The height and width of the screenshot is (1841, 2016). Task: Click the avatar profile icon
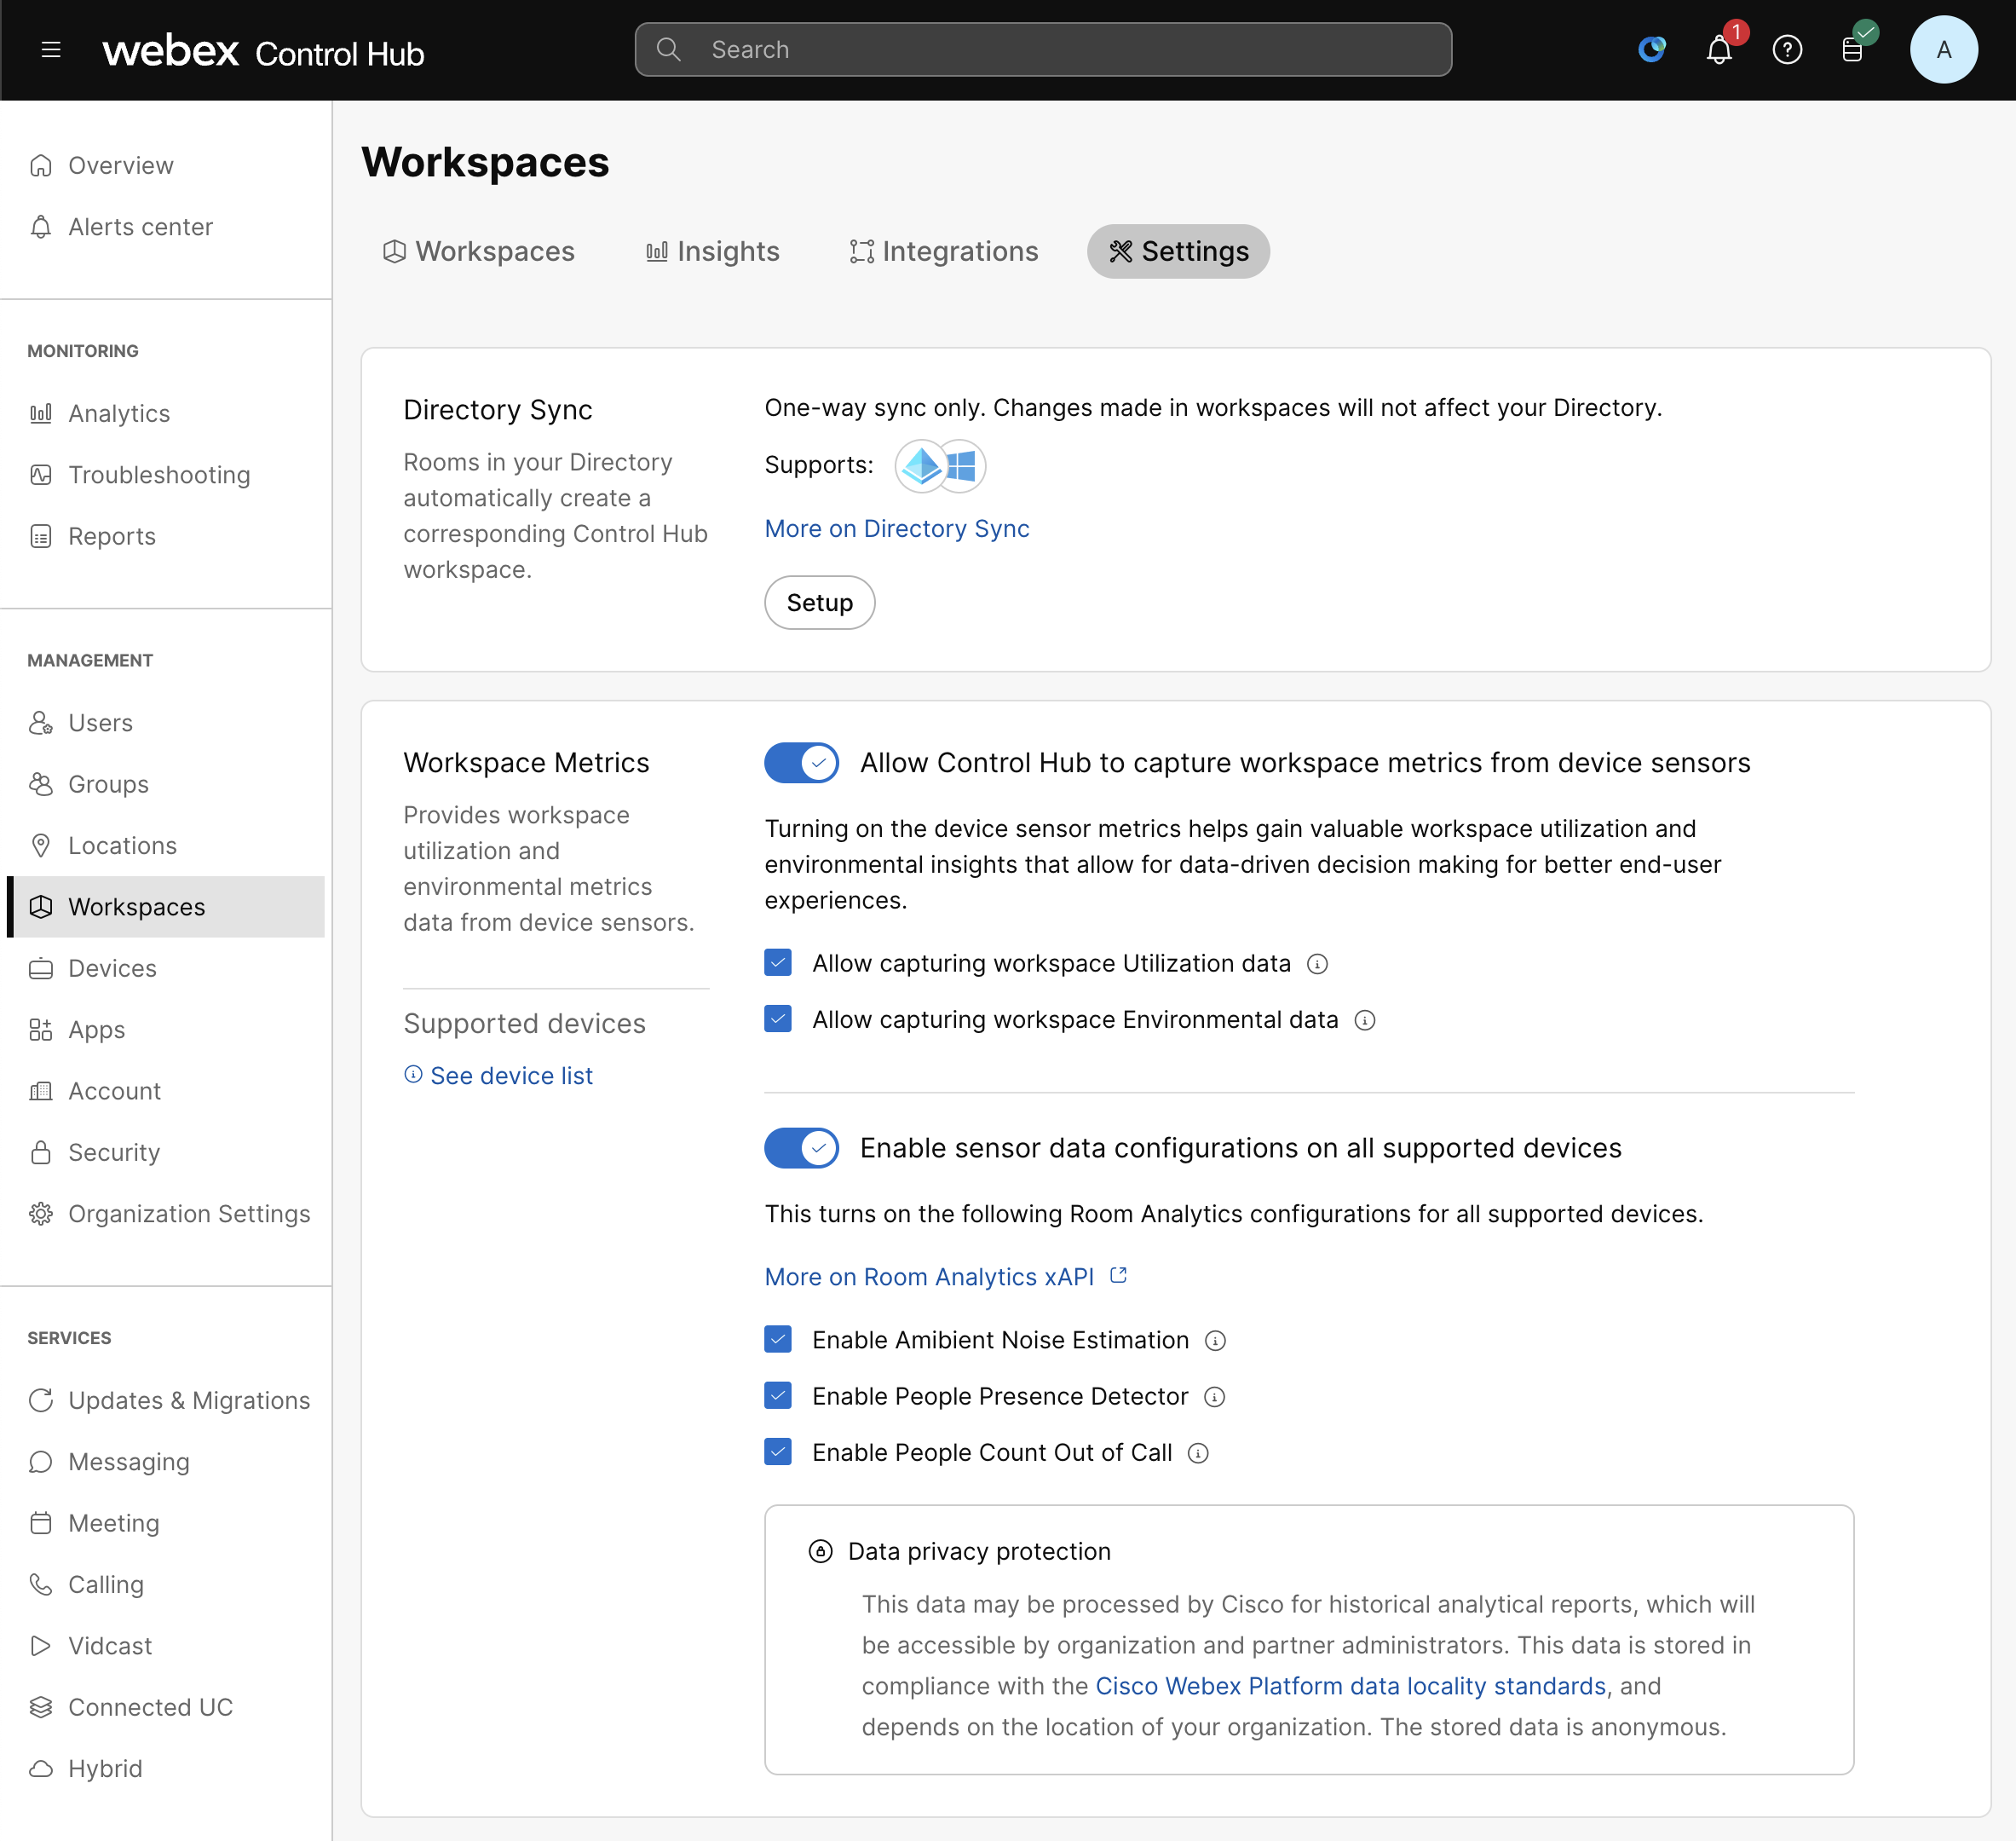[1944, 49]
